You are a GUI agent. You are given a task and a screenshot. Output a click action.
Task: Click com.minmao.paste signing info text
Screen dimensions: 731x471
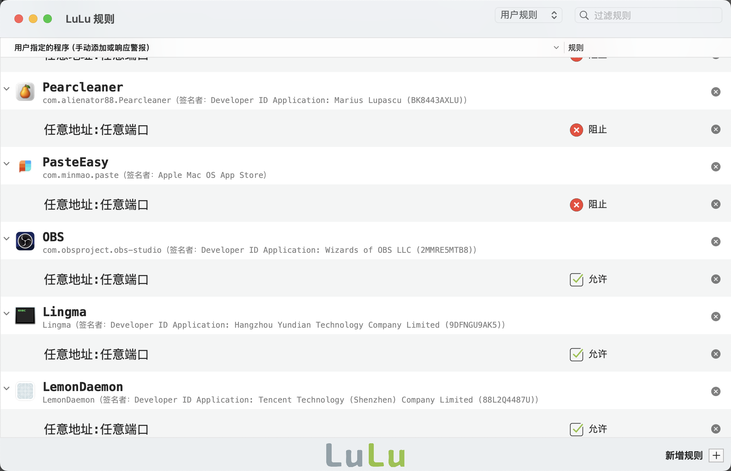[x=154, y=175]
